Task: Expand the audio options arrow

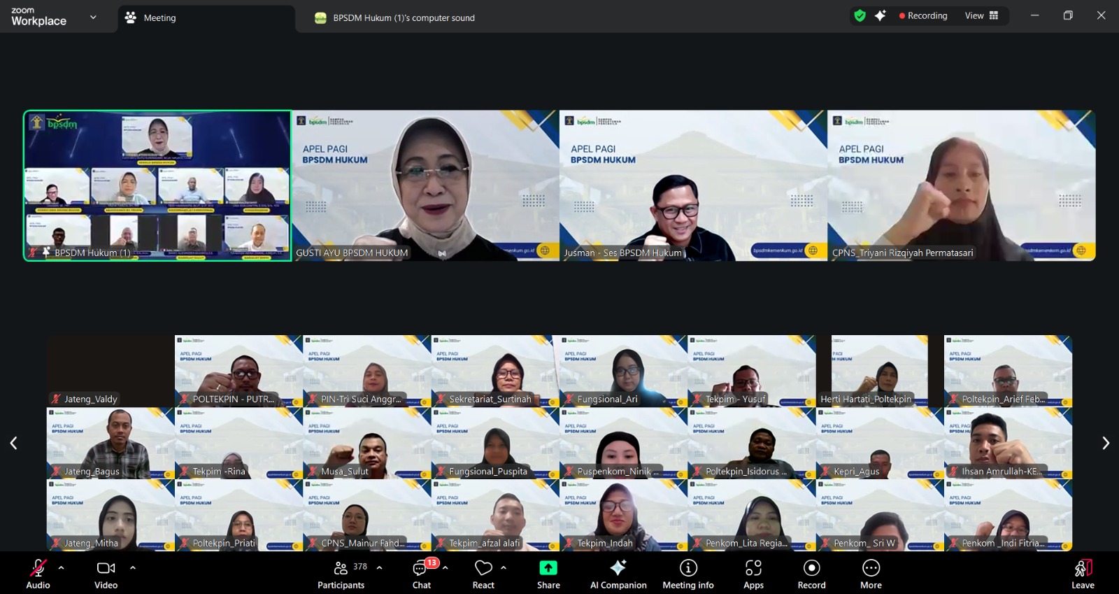Action: tap(62, 567)
